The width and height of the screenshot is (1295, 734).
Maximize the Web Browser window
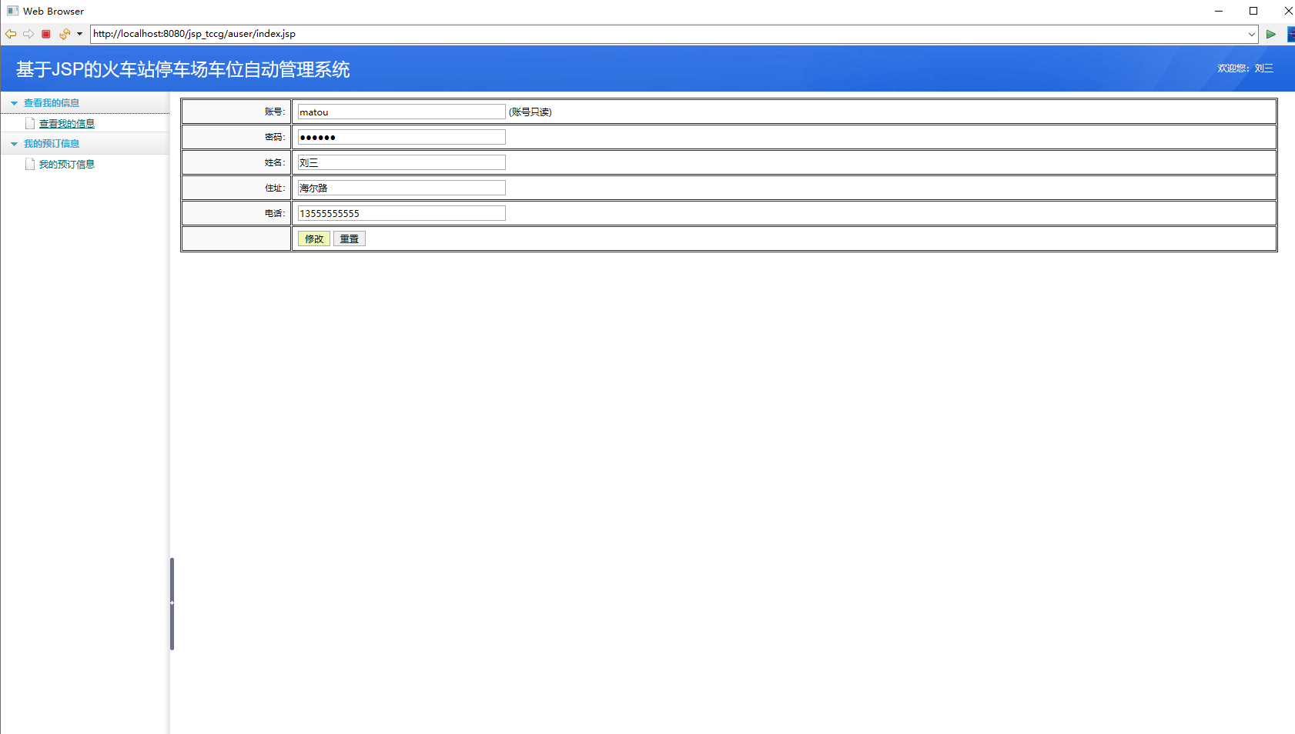1253,11
